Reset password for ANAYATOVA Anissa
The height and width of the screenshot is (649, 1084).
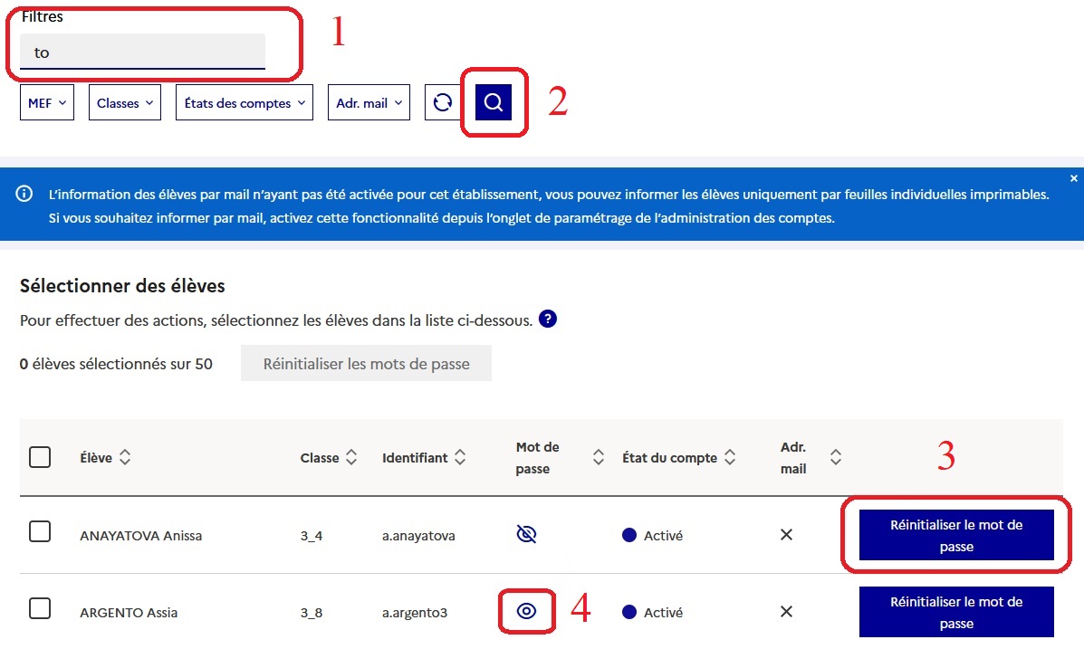coord(956,535)
